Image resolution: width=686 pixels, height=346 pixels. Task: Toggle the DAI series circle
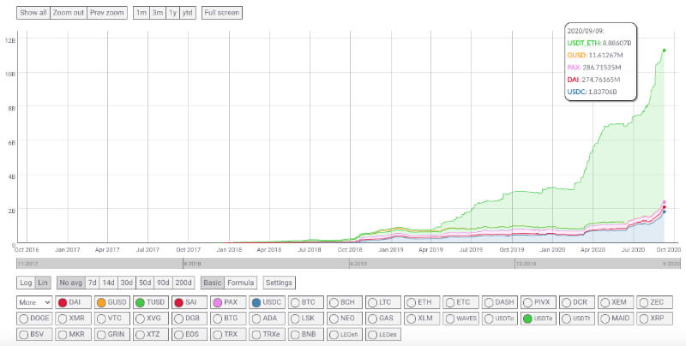pos(62,302)
